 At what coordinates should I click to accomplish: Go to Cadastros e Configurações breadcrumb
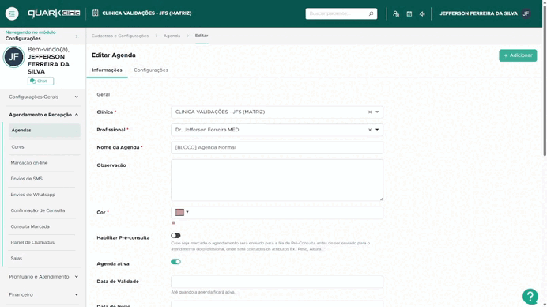[120, 36]
